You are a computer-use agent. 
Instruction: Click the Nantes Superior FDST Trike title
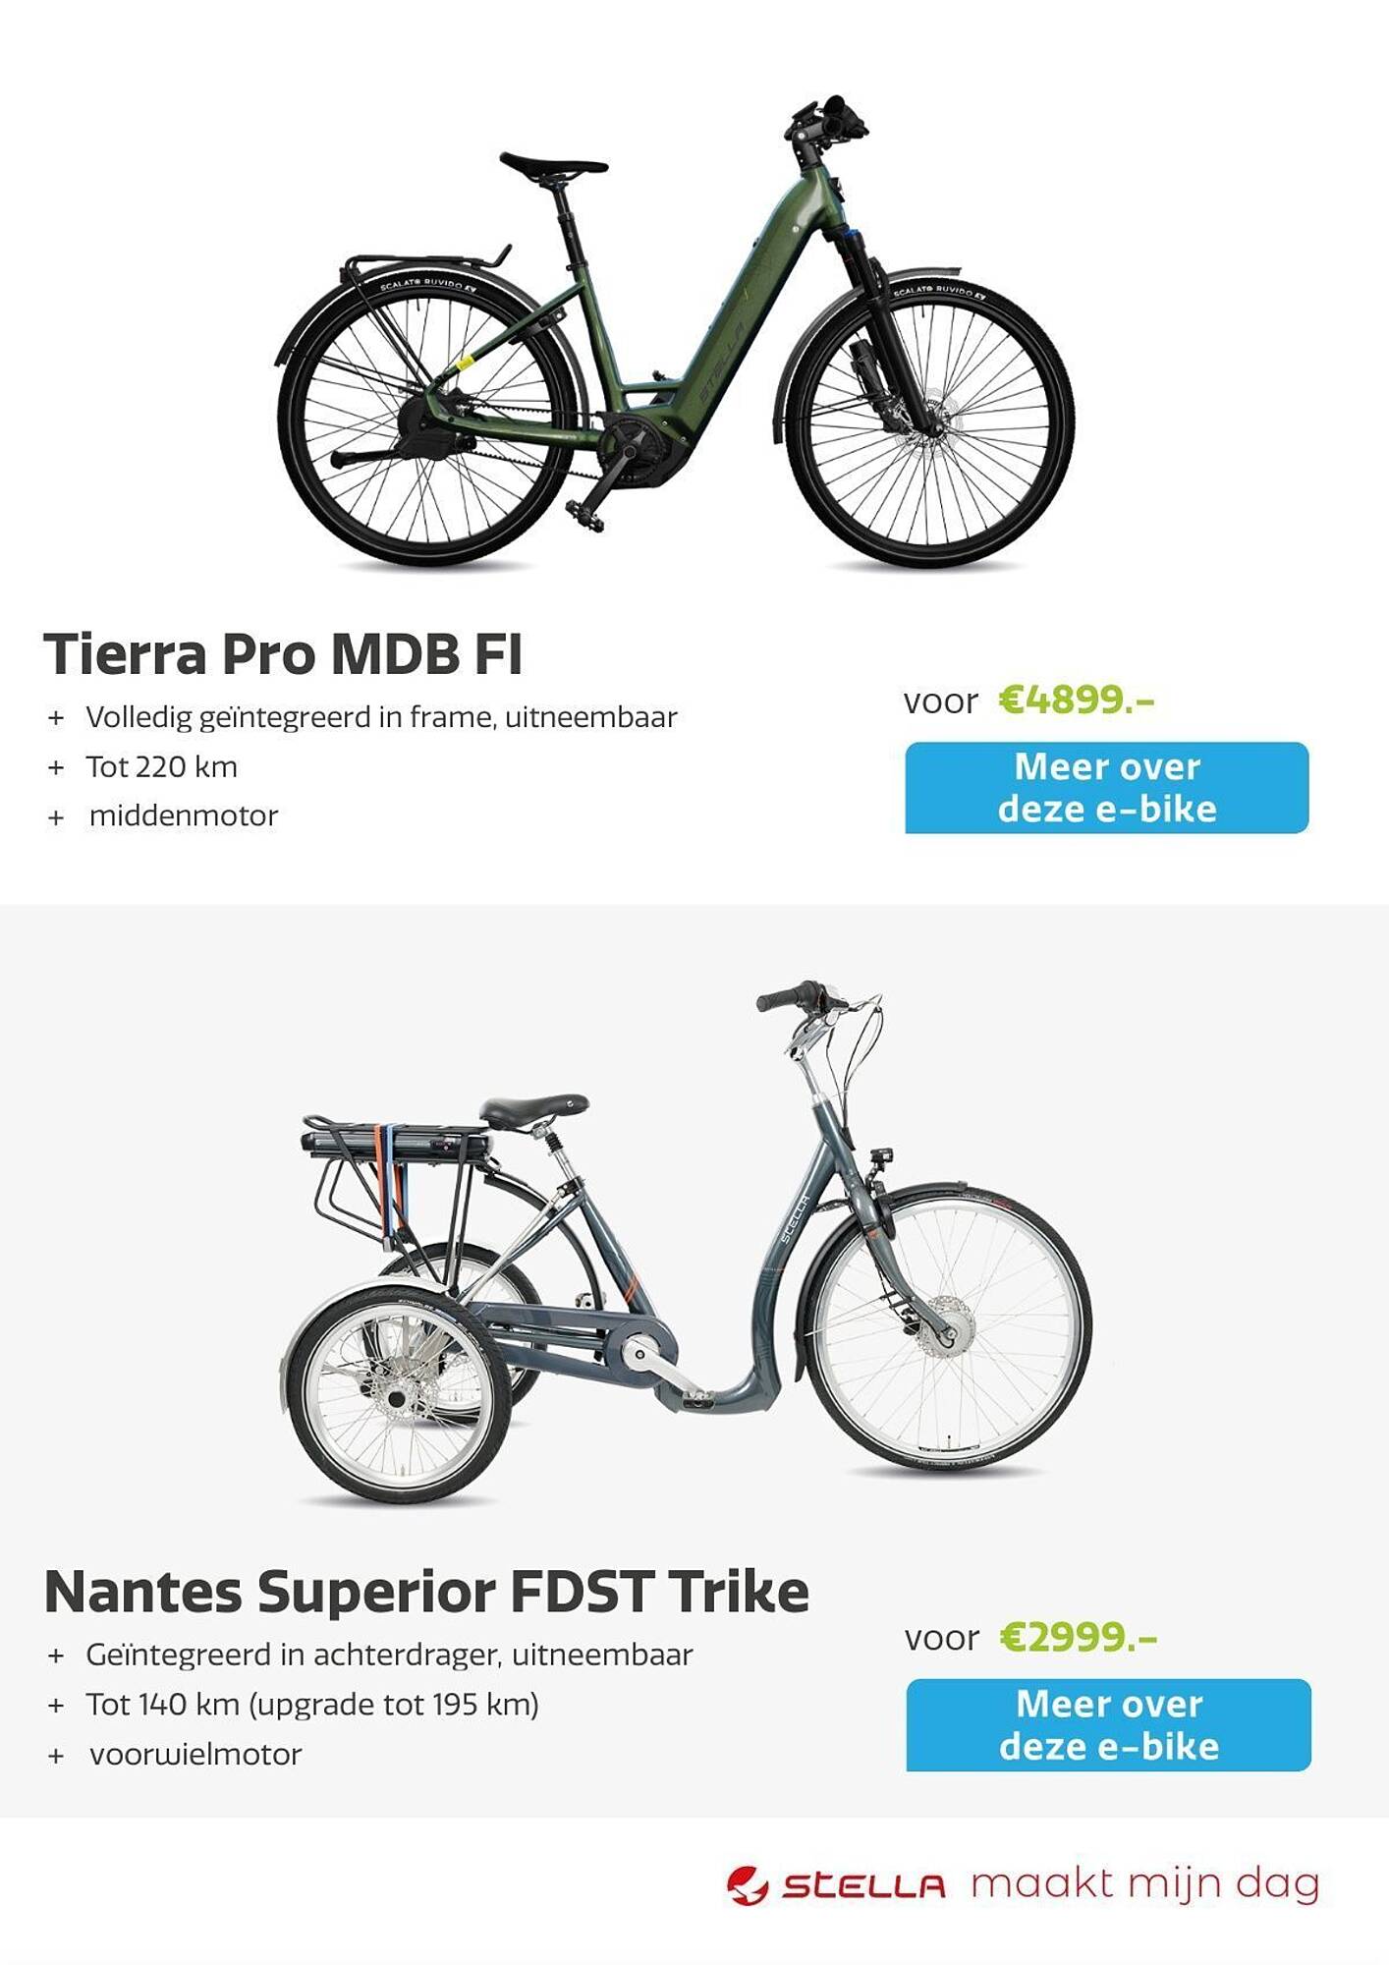coord(426,1591)
